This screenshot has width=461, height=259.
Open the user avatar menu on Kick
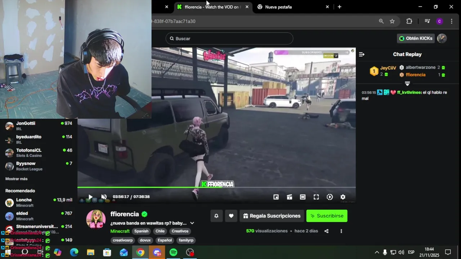tap(442, 38)
